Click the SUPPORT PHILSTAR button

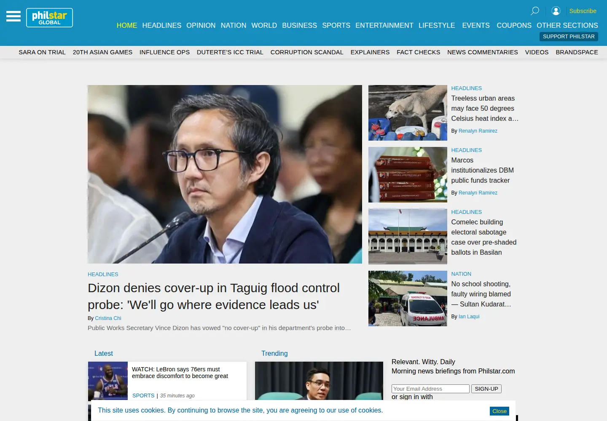[x=569, y=37]
